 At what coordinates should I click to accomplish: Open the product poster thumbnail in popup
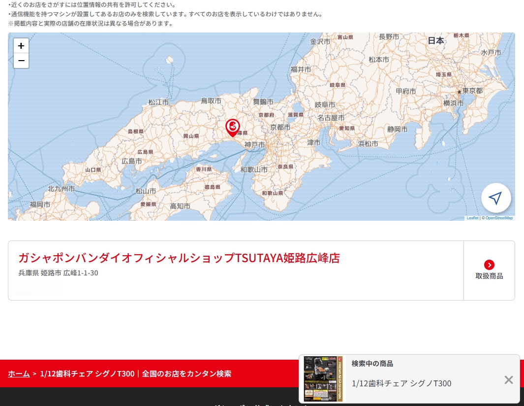(323, 378)
